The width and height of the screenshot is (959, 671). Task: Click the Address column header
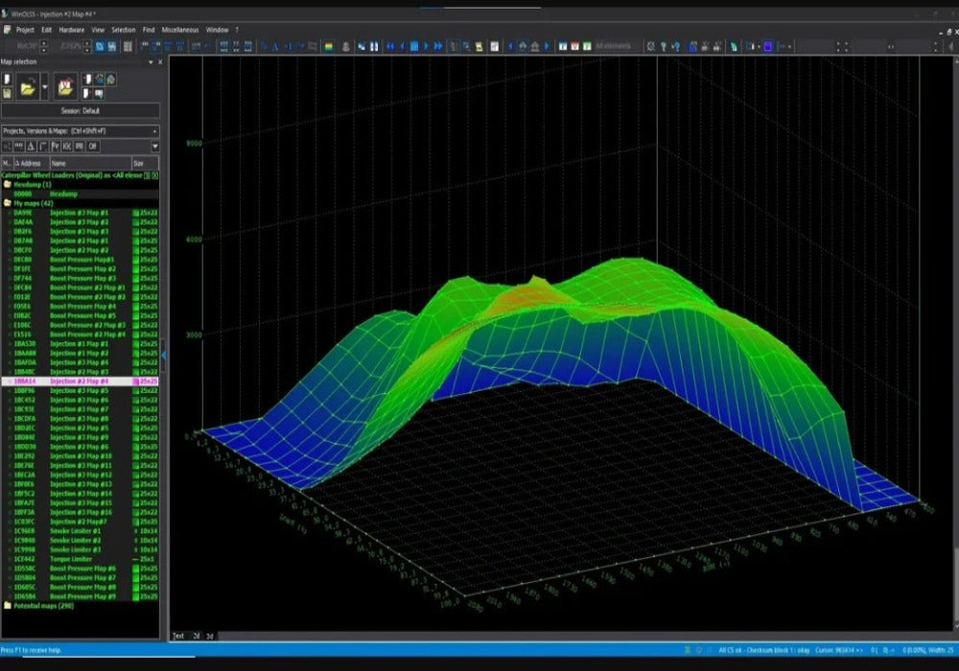pyautogui.click(x=29, y=164)
